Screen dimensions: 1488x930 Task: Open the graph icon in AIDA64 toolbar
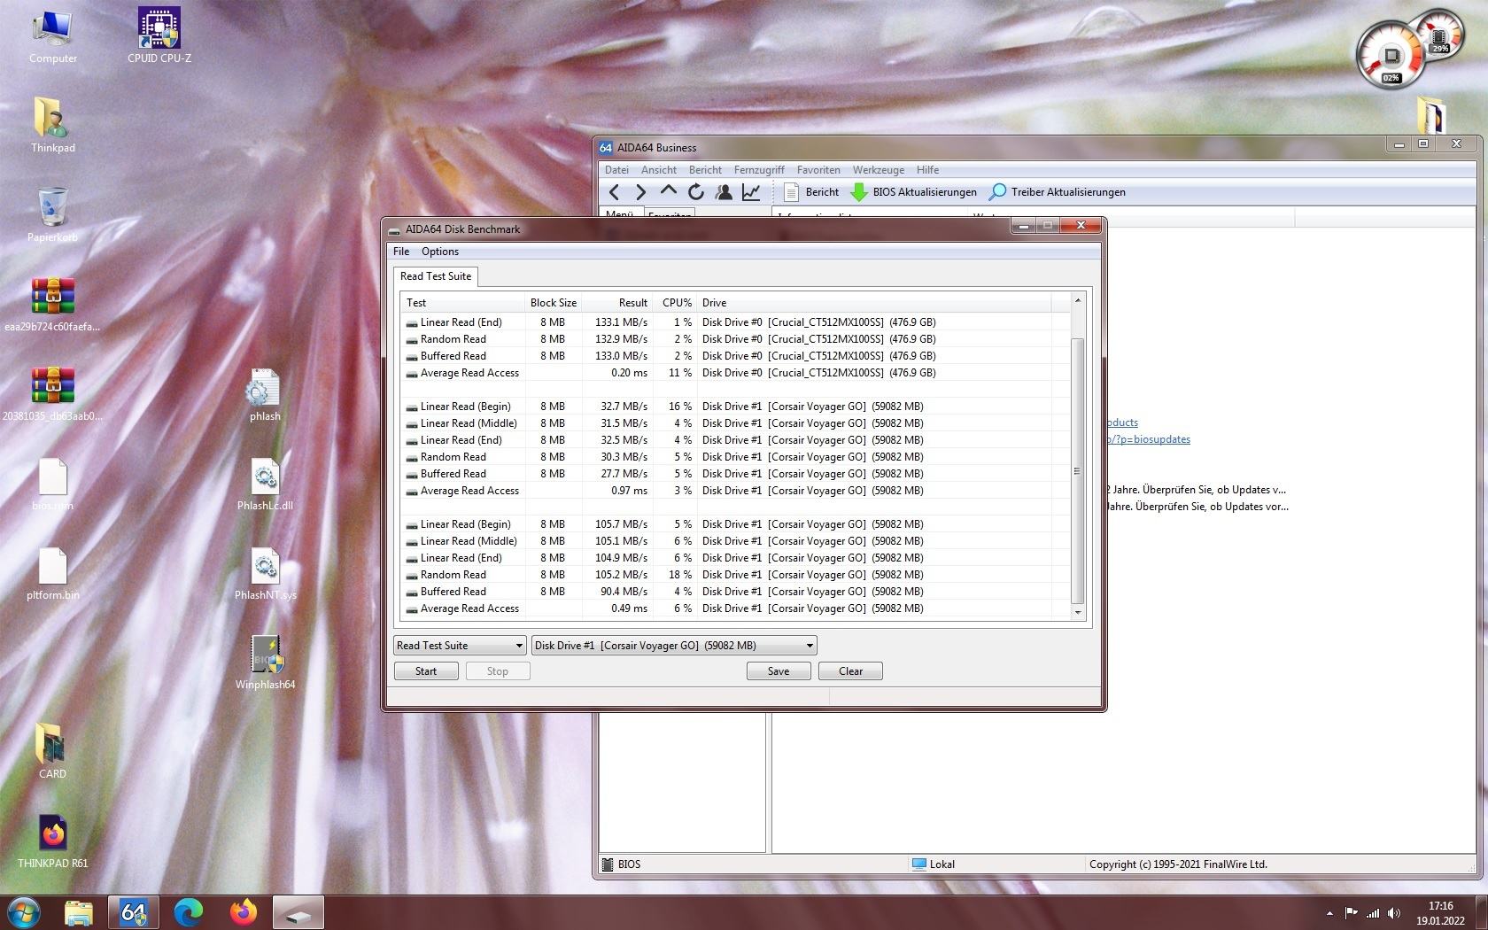[x=751, y=192]
